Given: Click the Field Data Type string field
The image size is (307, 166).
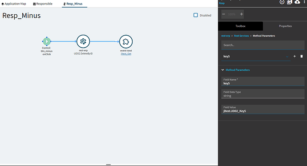Looking at the screenshot, I should pos(263,94).
